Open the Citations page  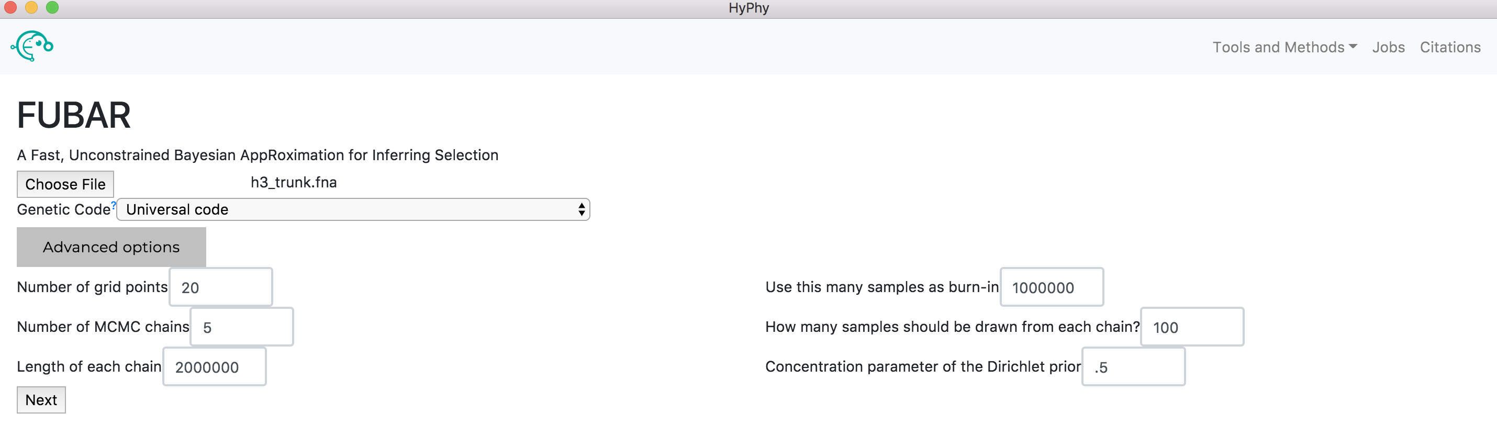1450,47
